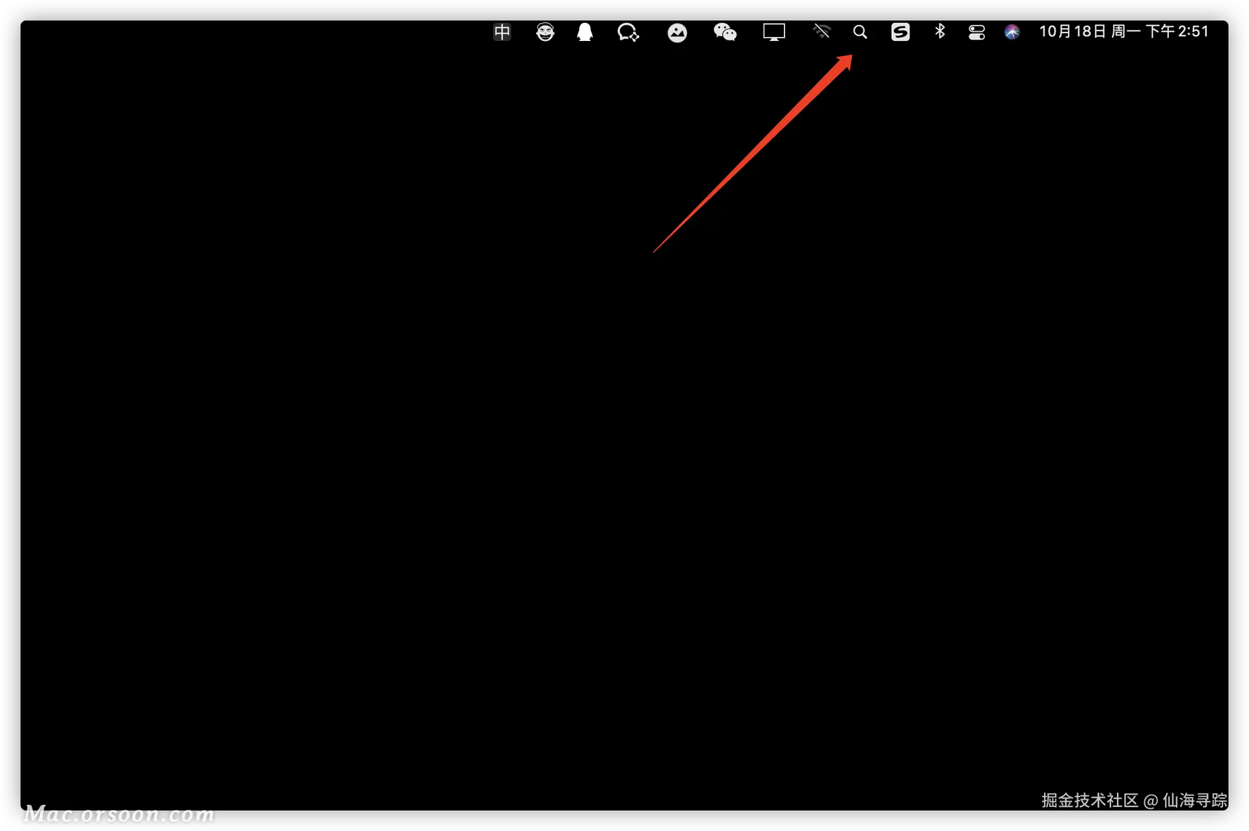Click the QQ penguin menu bar icon
This screenshot has width=1249, height=831.
point(585,32)
